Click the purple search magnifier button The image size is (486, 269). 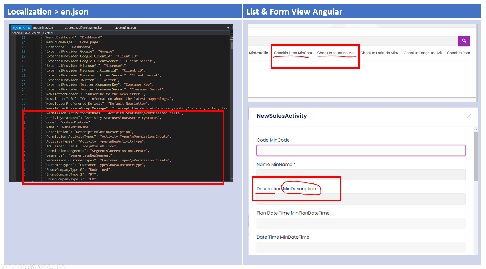(x=464, y=41)
